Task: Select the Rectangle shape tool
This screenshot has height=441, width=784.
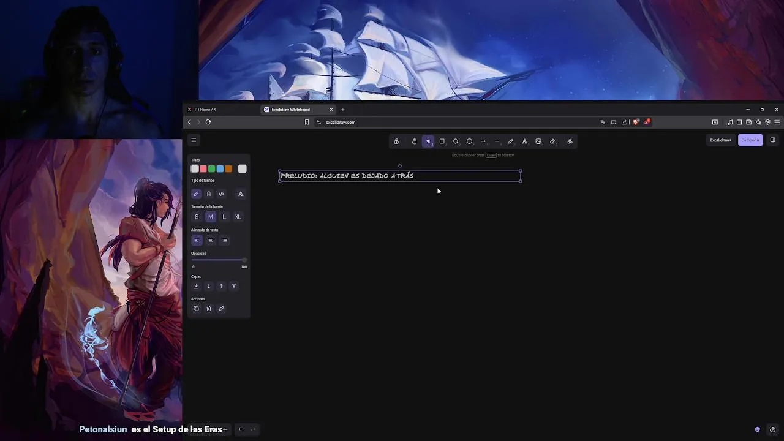Action: tap(442, 141)
